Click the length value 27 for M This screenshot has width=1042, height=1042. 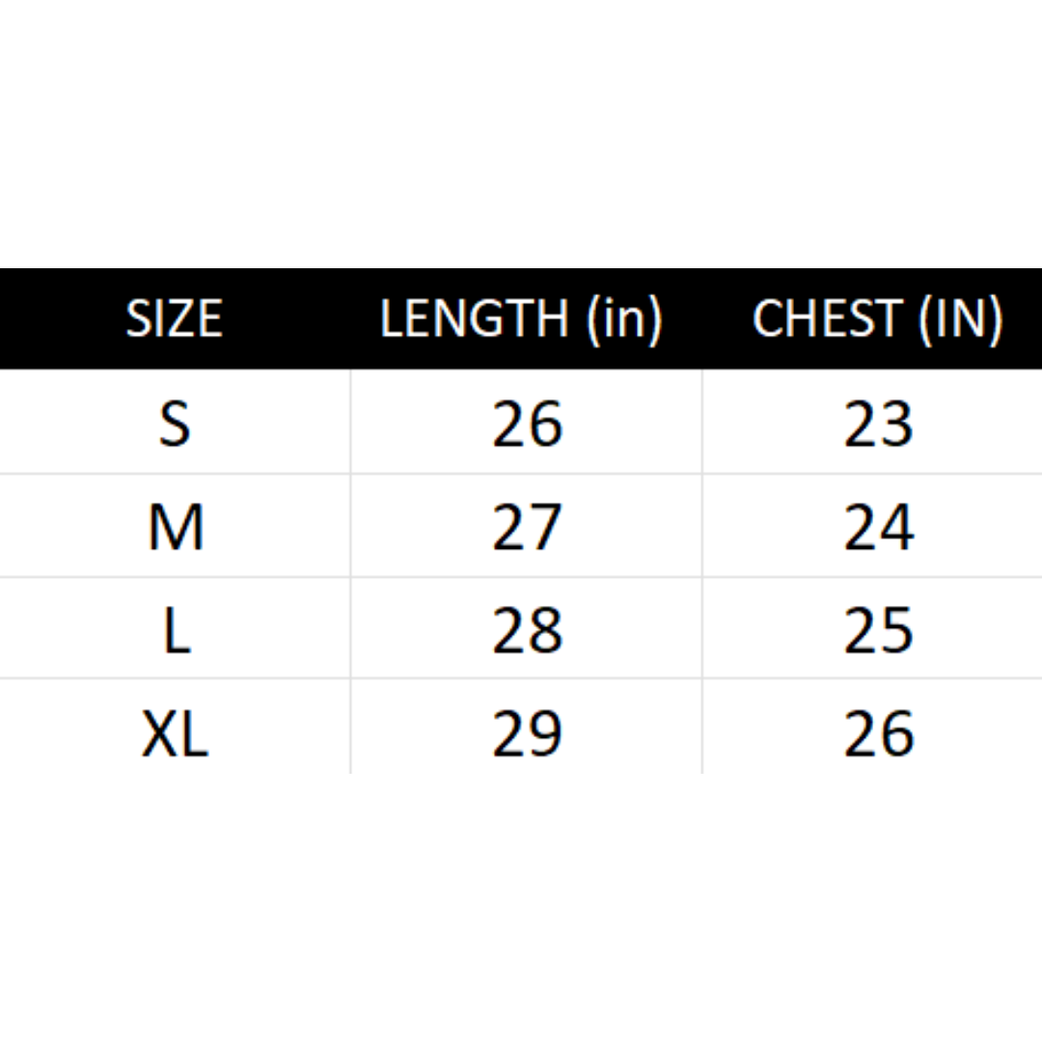527,527
